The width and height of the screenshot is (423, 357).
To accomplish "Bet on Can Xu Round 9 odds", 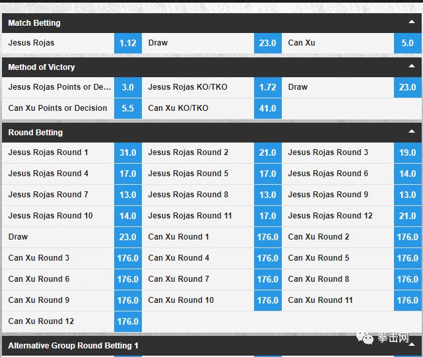I will [x=128, y=300].
